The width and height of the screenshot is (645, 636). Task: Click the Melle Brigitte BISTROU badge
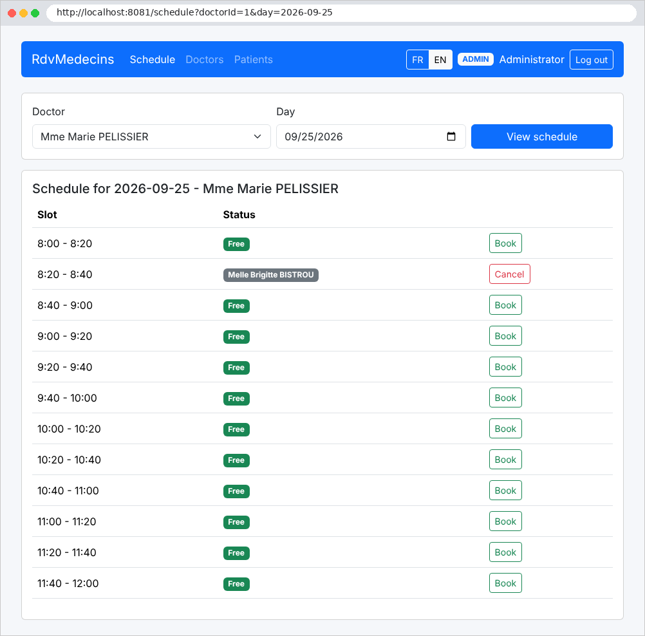pos(270,275)
